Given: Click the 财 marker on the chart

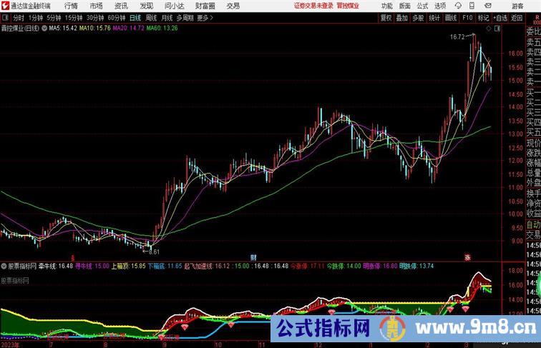Looking at the screenshot, I should [253, 257].
